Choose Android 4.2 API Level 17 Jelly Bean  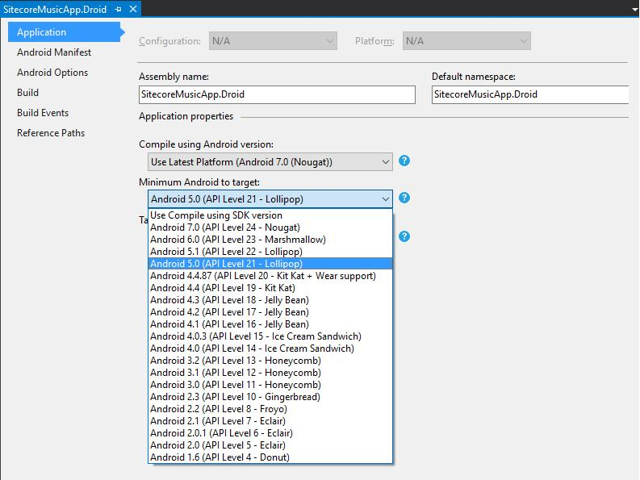[270, 312]
